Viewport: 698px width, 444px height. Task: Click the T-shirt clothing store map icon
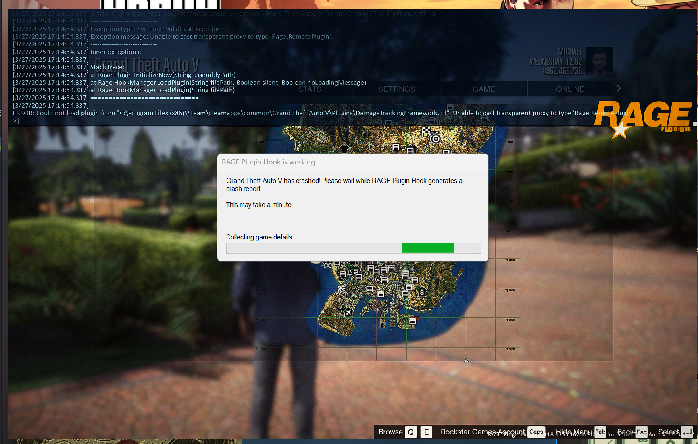click(344, 148)
